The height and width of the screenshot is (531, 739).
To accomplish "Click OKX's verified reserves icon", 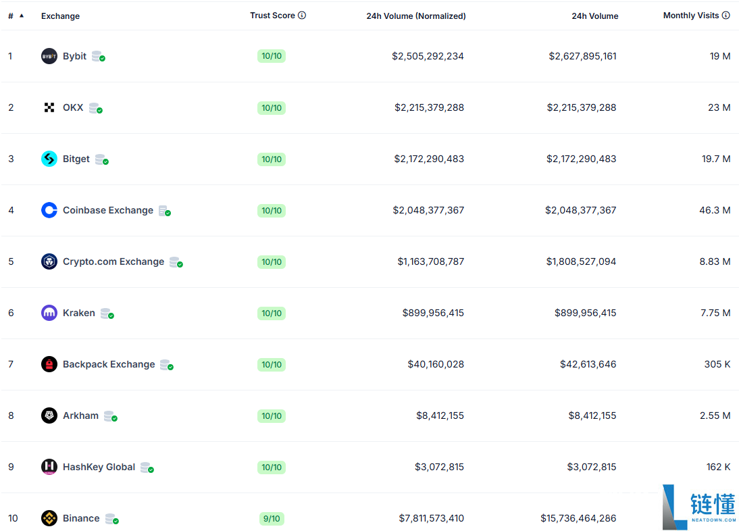I will click(x=96, y=108).
